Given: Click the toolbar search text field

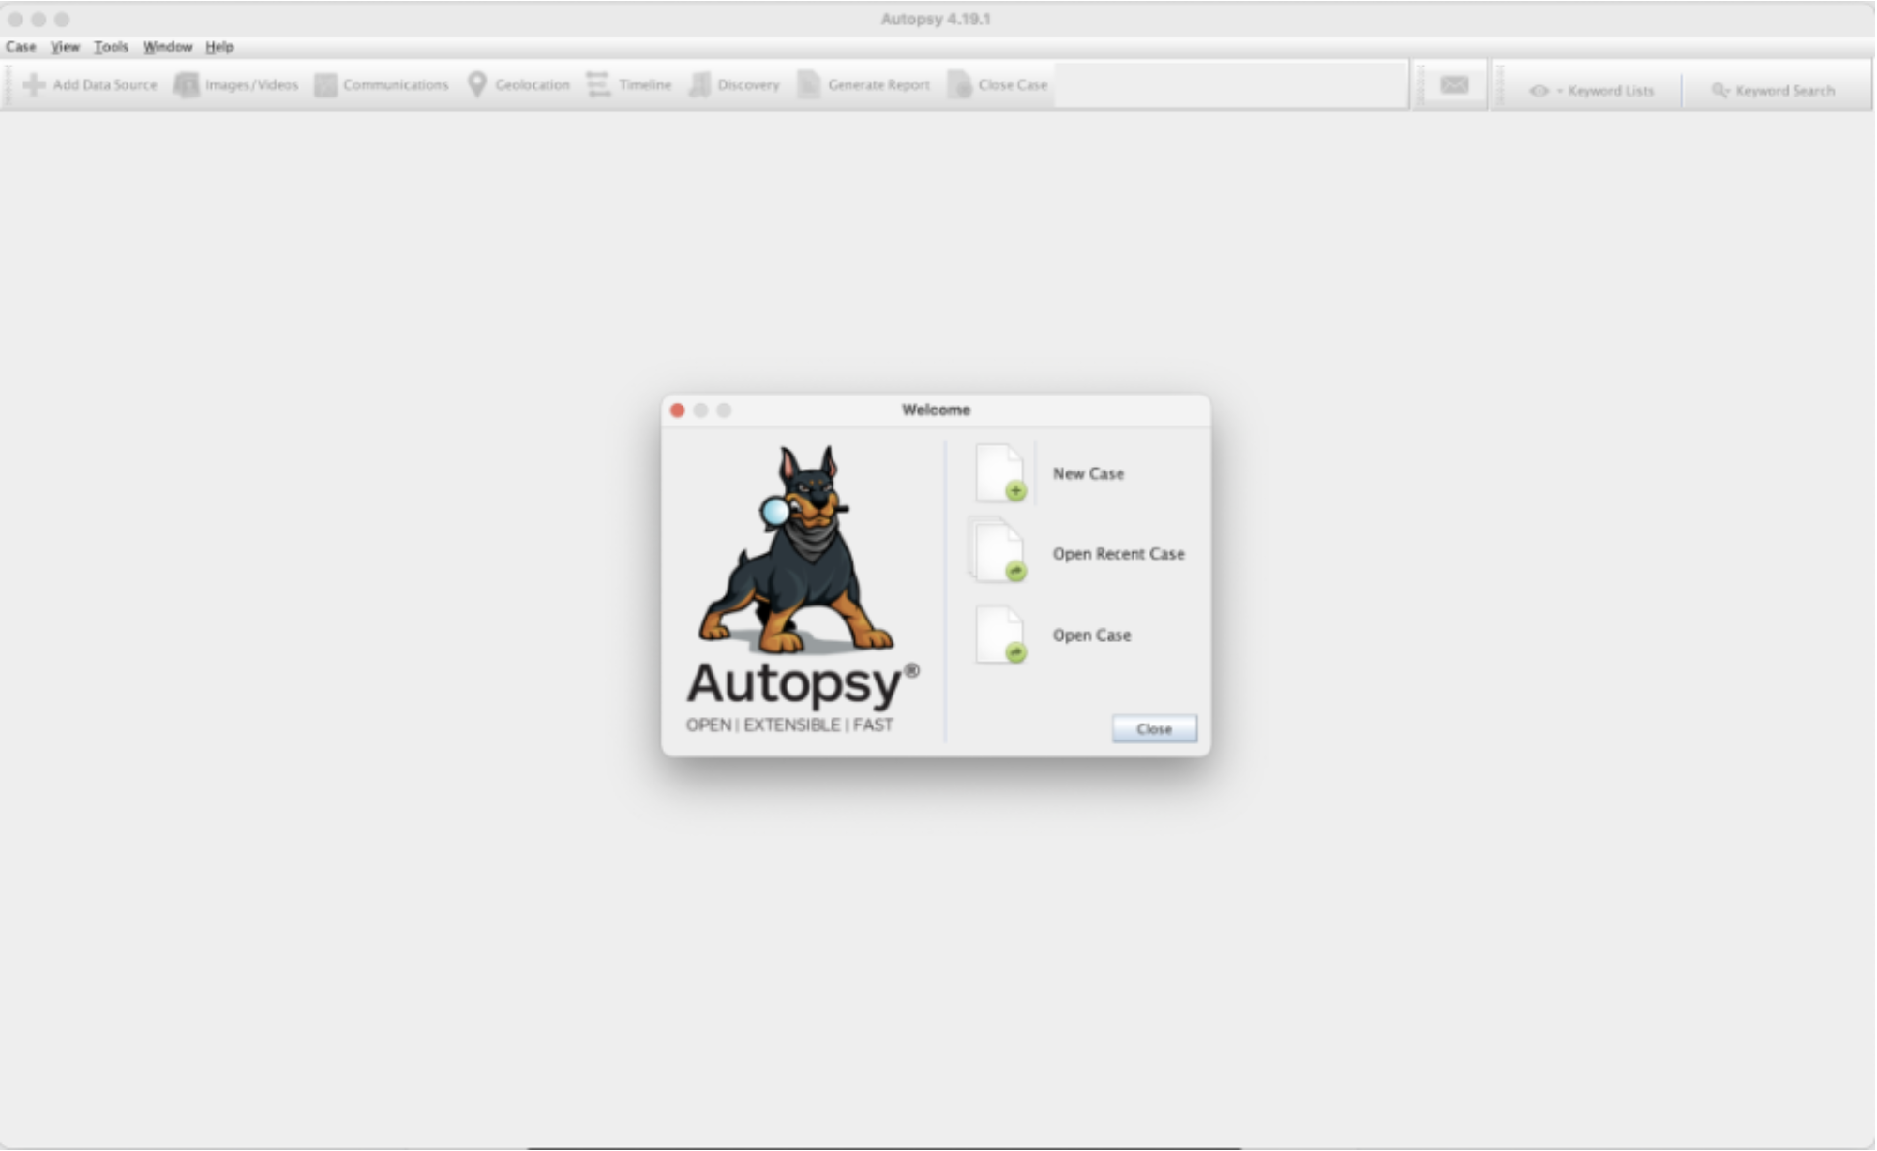Looking at the screenshot, I should tap(1228, 83).
